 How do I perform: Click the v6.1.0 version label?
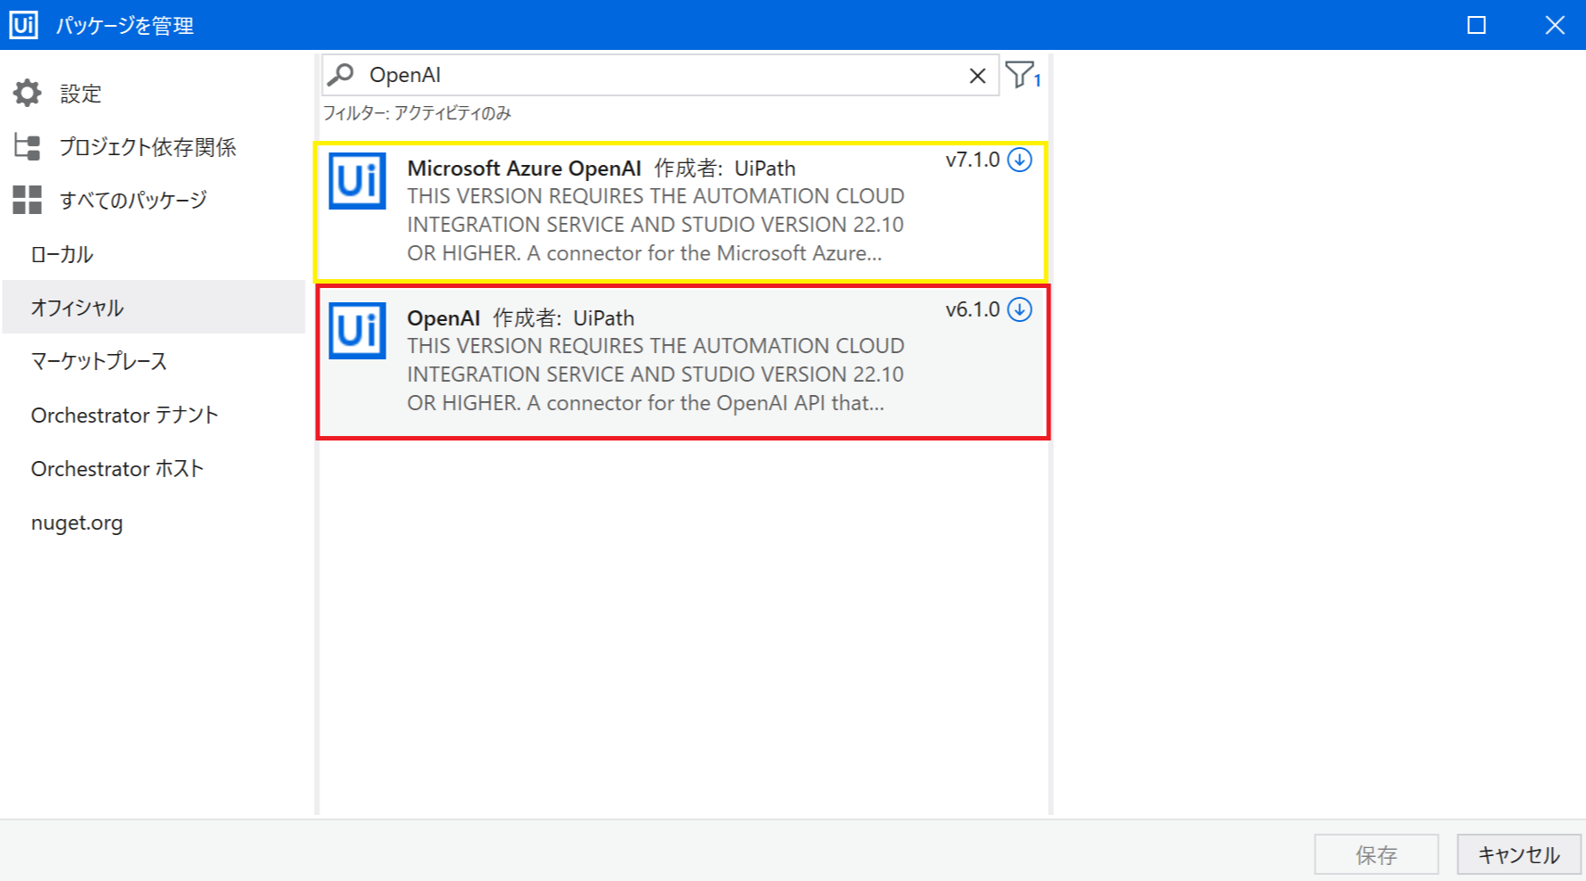pos(972,309)
